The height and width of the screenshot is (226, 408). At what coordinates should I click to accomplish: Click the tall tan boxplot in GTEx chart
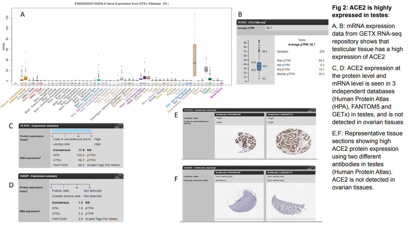[195, 60]
